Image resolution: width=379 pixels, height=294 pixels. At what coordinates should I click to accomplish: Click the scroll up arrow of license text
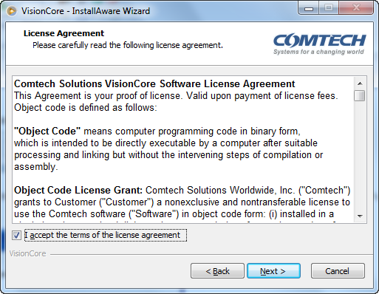point(360,83)
